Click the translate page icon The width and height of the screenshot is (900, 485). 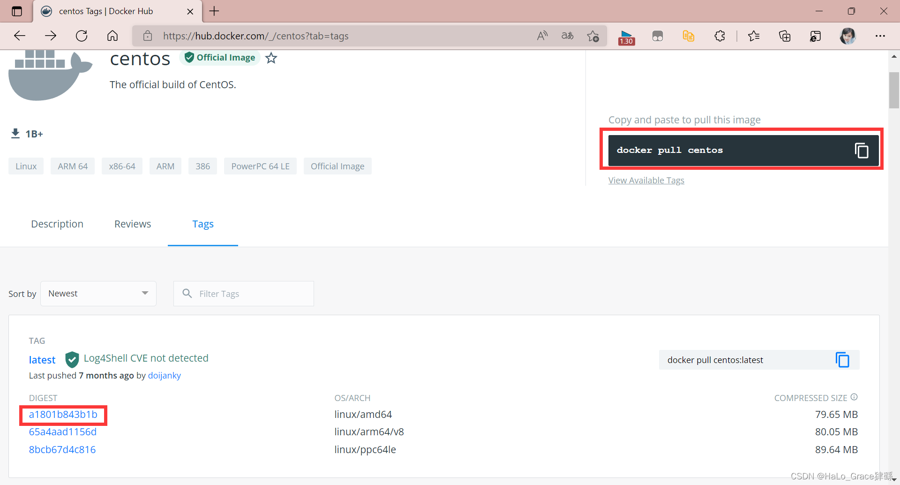(568, 36)
